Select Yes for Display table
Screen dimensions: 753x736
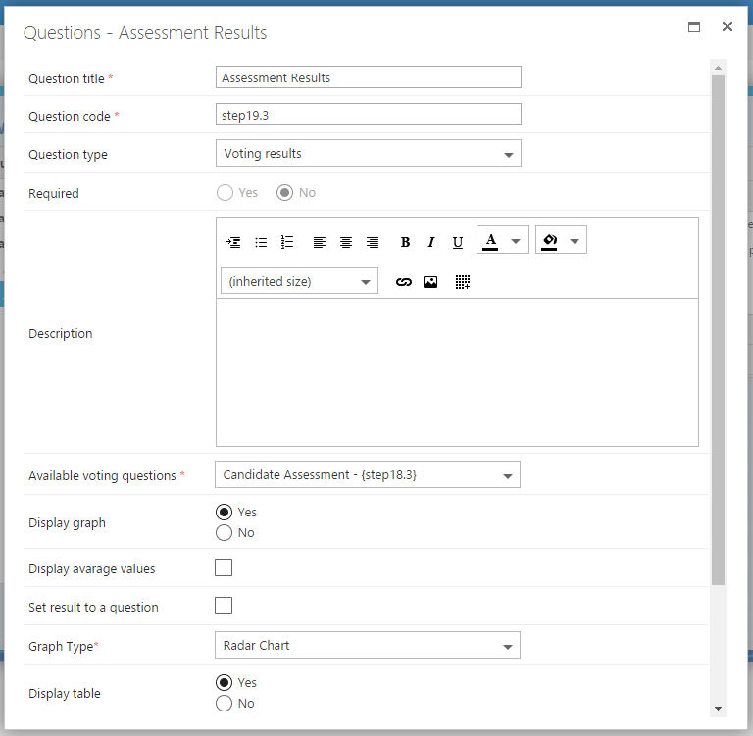(224, 683)
